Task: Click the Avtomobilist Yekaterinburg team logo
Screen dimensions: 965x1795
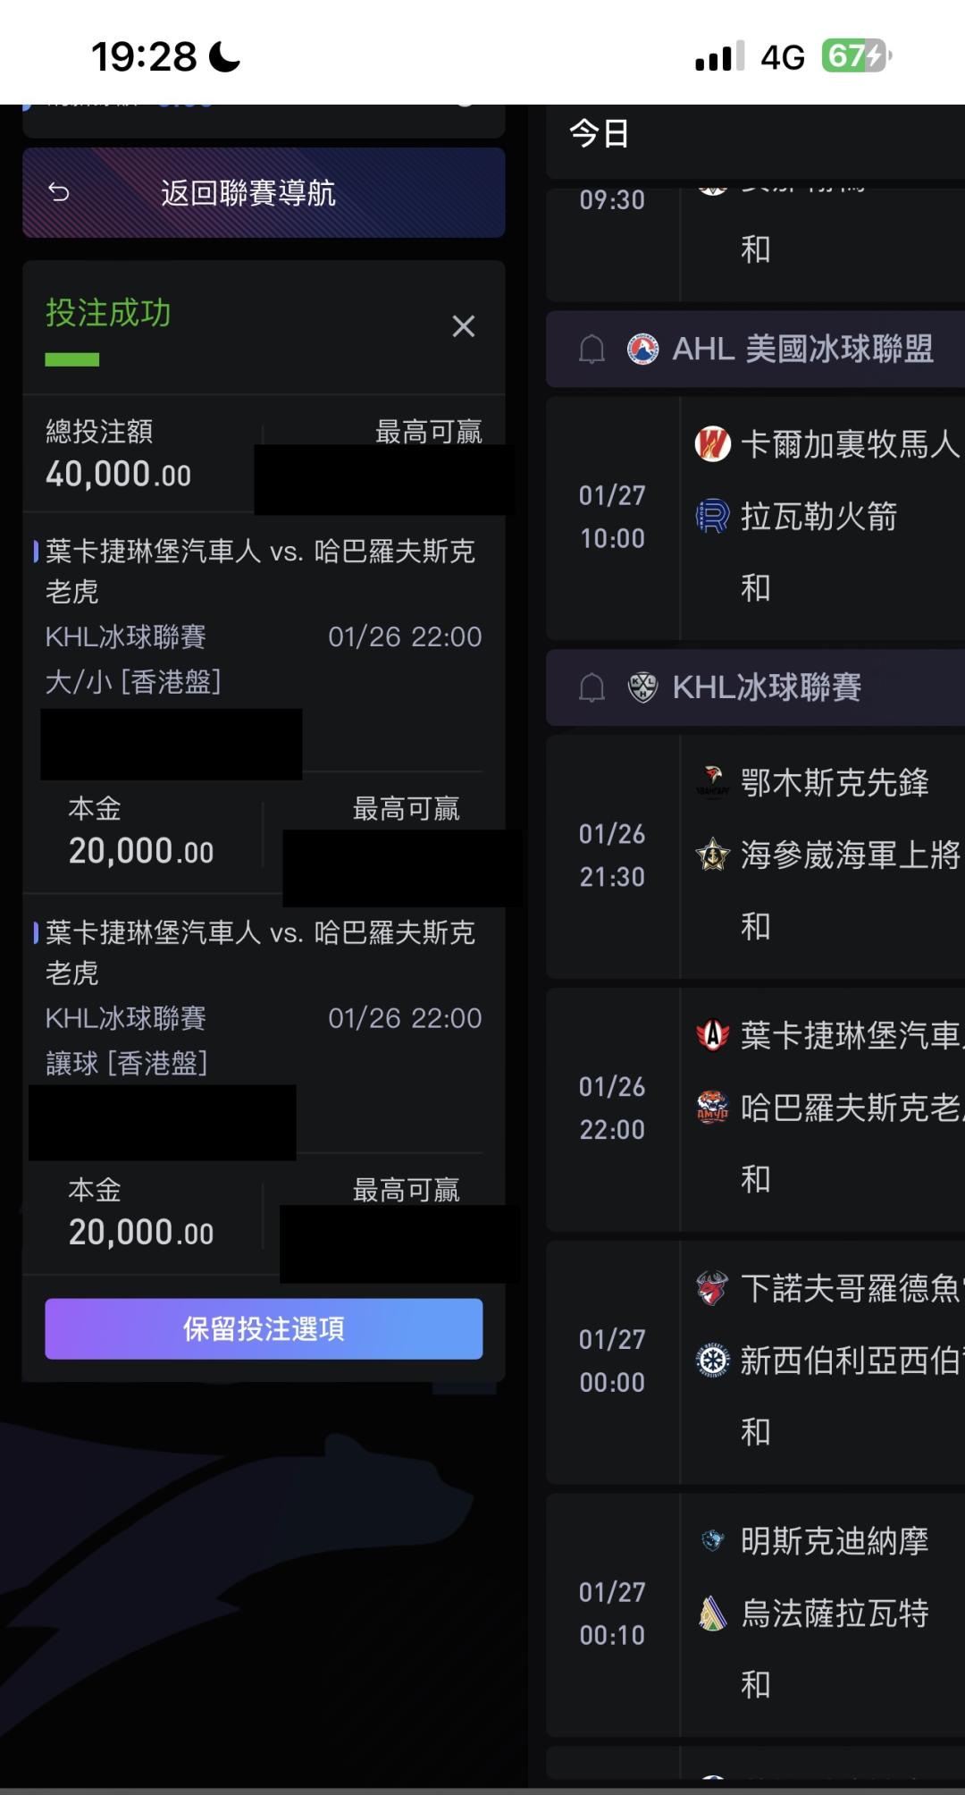Action: pos(712,1035)
